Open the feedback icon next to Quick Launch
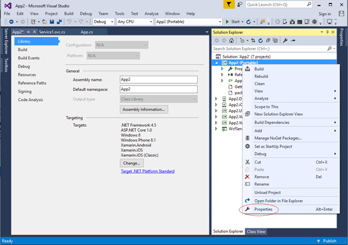 pos(240,5)
